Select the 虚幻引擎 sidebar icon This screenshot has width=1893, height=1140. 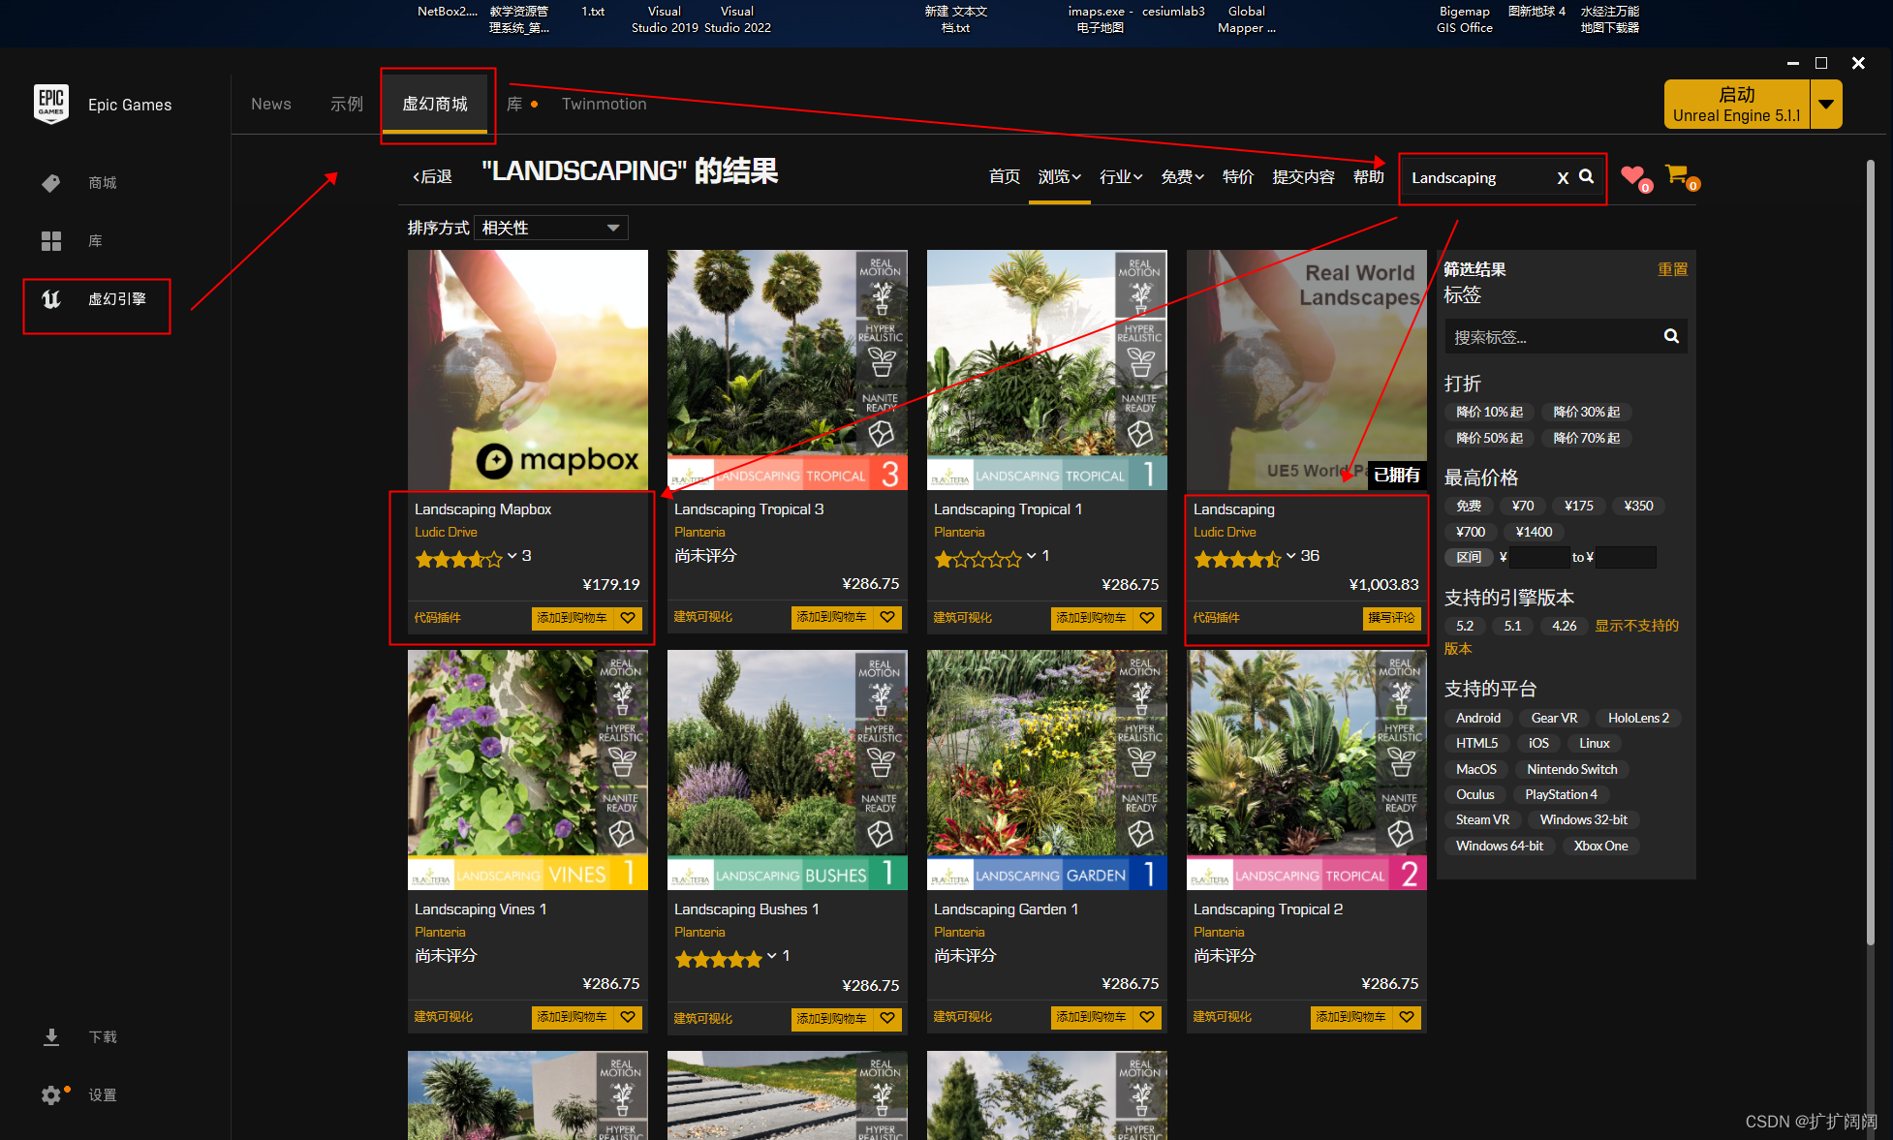click(x=50, y=300)
